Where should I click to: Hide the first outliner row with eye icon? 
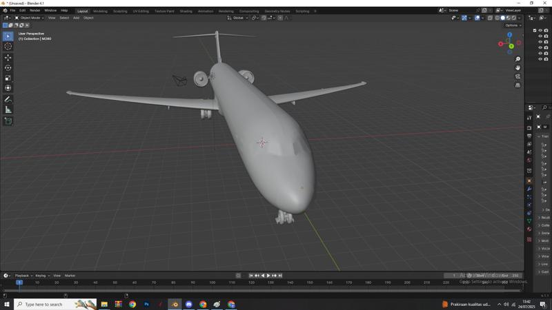click(540, 30)
